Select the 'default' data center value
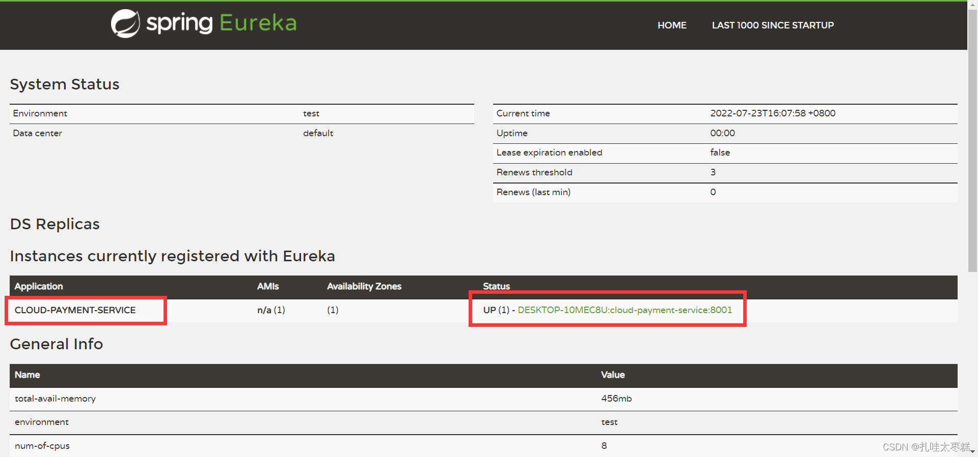This screenshot has width=978, height=457. 318,133
